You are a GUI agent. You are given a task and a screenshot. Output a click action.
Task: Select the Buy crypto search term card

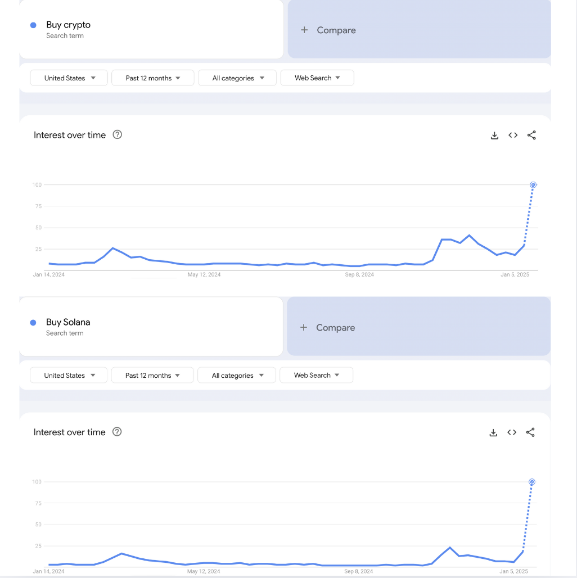pyautogui.click(x=151, y=29)
